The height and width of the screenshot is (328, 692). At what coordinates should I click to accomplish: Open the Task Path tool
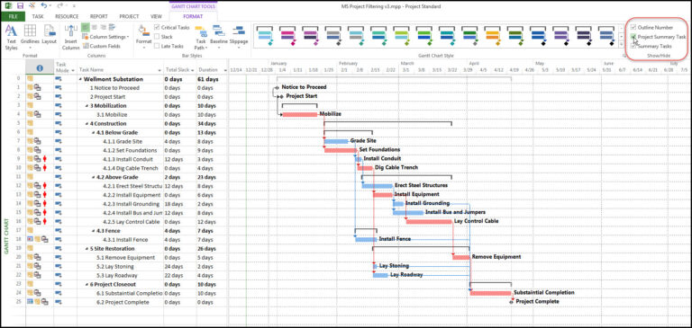pos(201,38)
